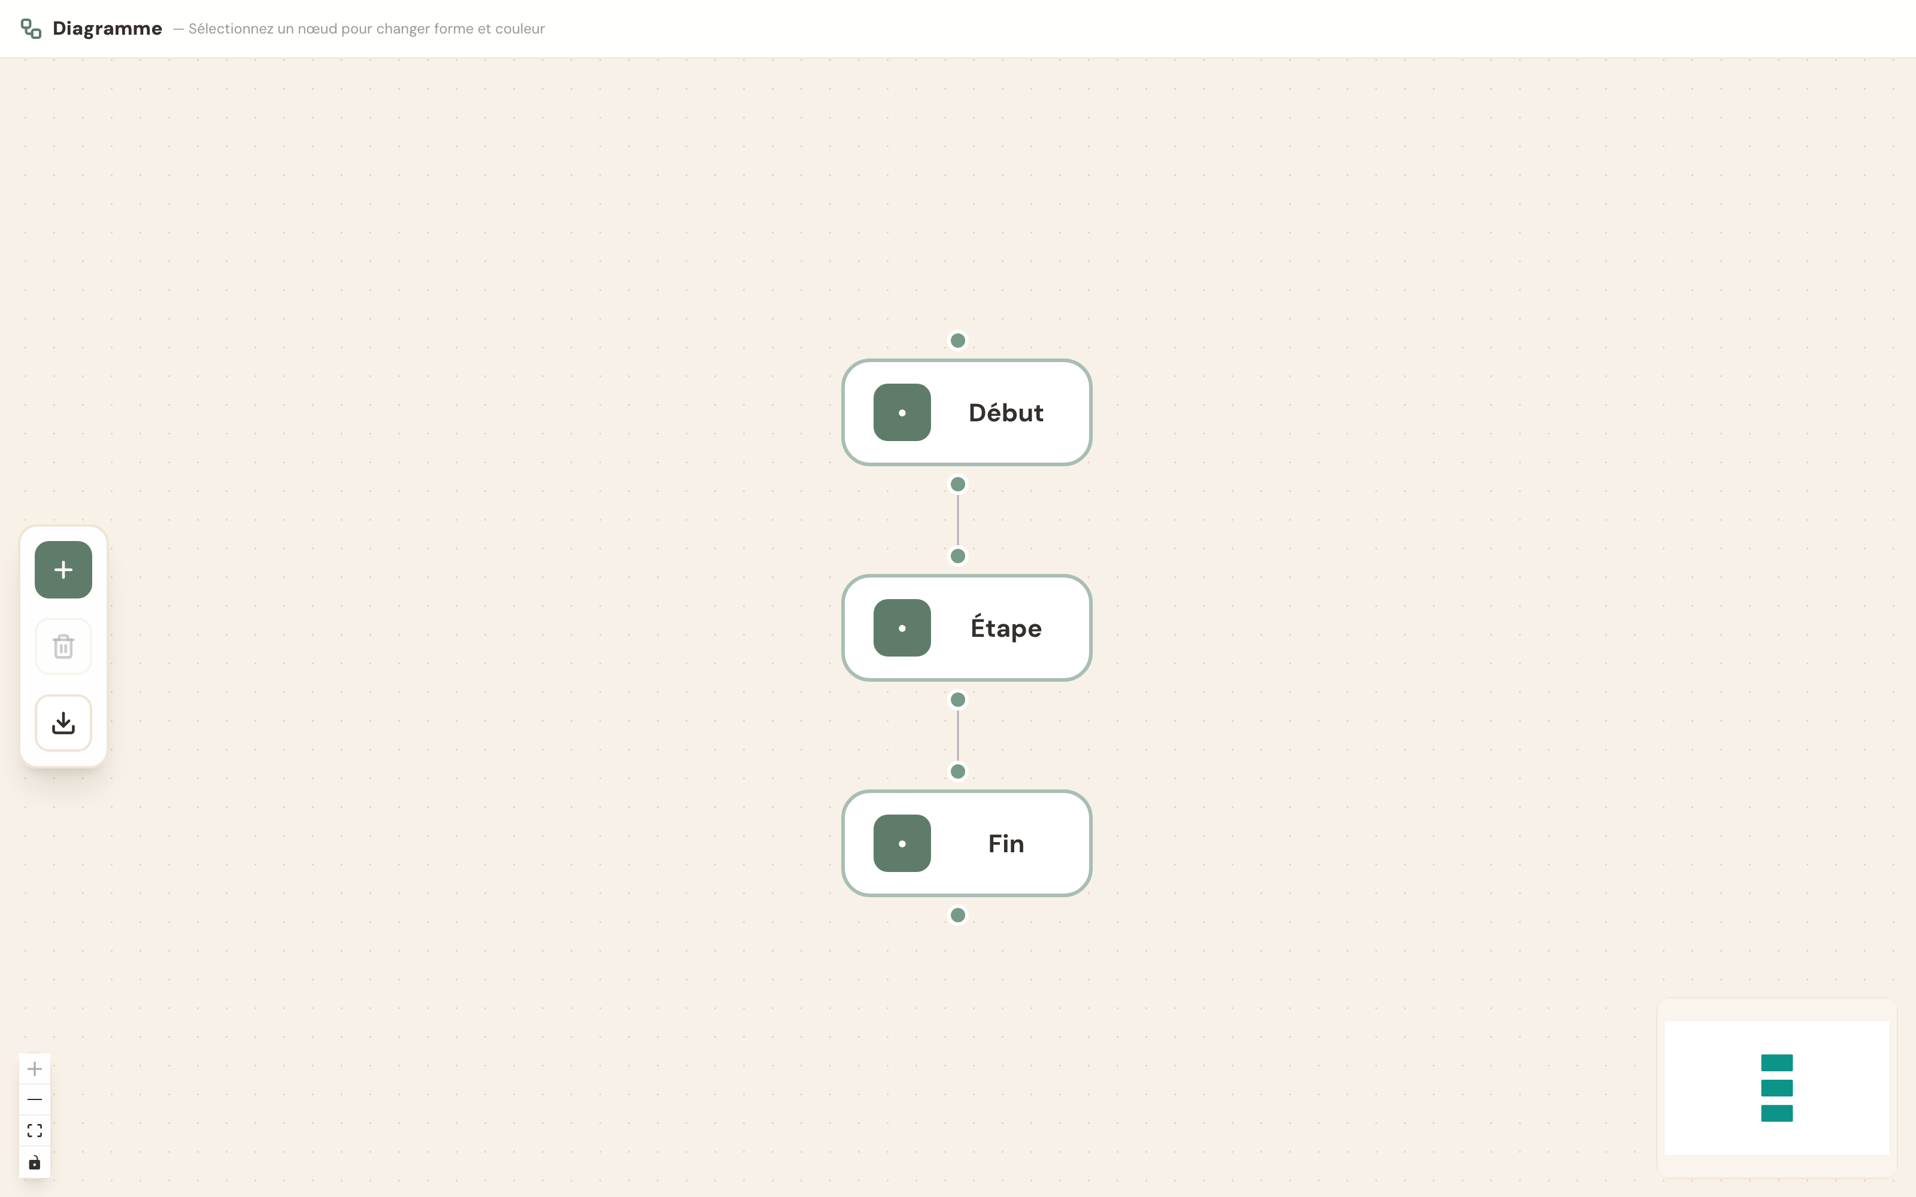This screenshot has width=1916, height=1197.
Task: Click the Diagramme logo icon in header
Action: click(x=31, y=29)
